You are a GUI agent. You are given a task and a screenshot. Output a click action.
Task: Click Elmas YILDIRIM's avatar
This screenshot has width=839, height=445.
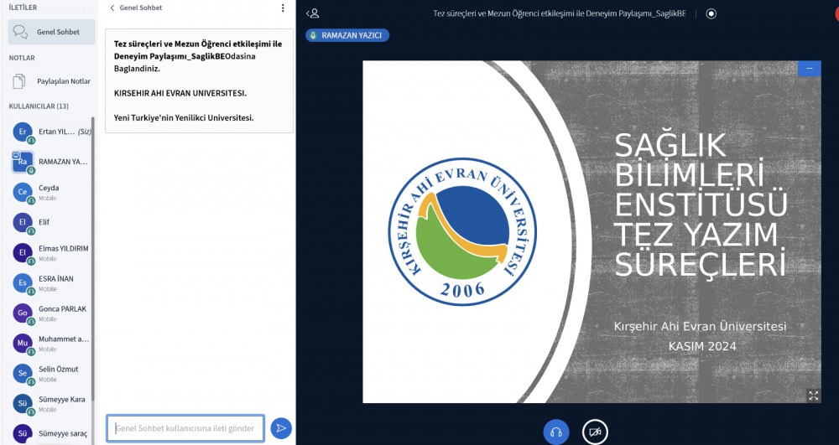[x=23, y=252]
